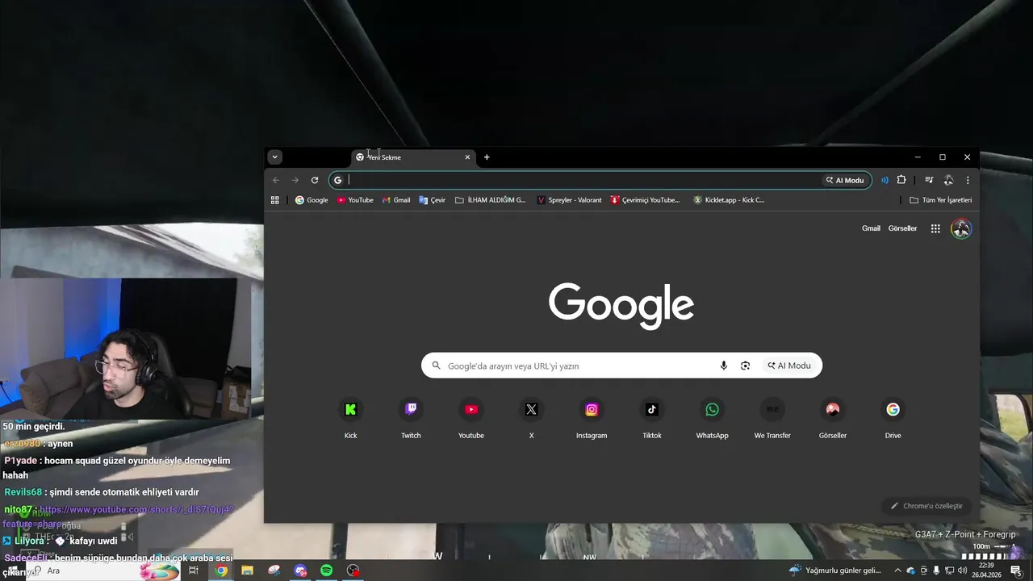Start voice search with microphone icon
This screenshot has width=1033, height=581.
pos(723,366)
